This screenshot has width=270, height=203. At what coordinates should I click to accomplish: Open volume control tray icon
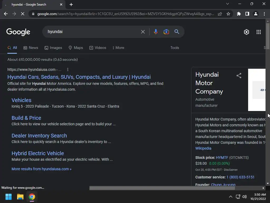(x=244, y=197)
